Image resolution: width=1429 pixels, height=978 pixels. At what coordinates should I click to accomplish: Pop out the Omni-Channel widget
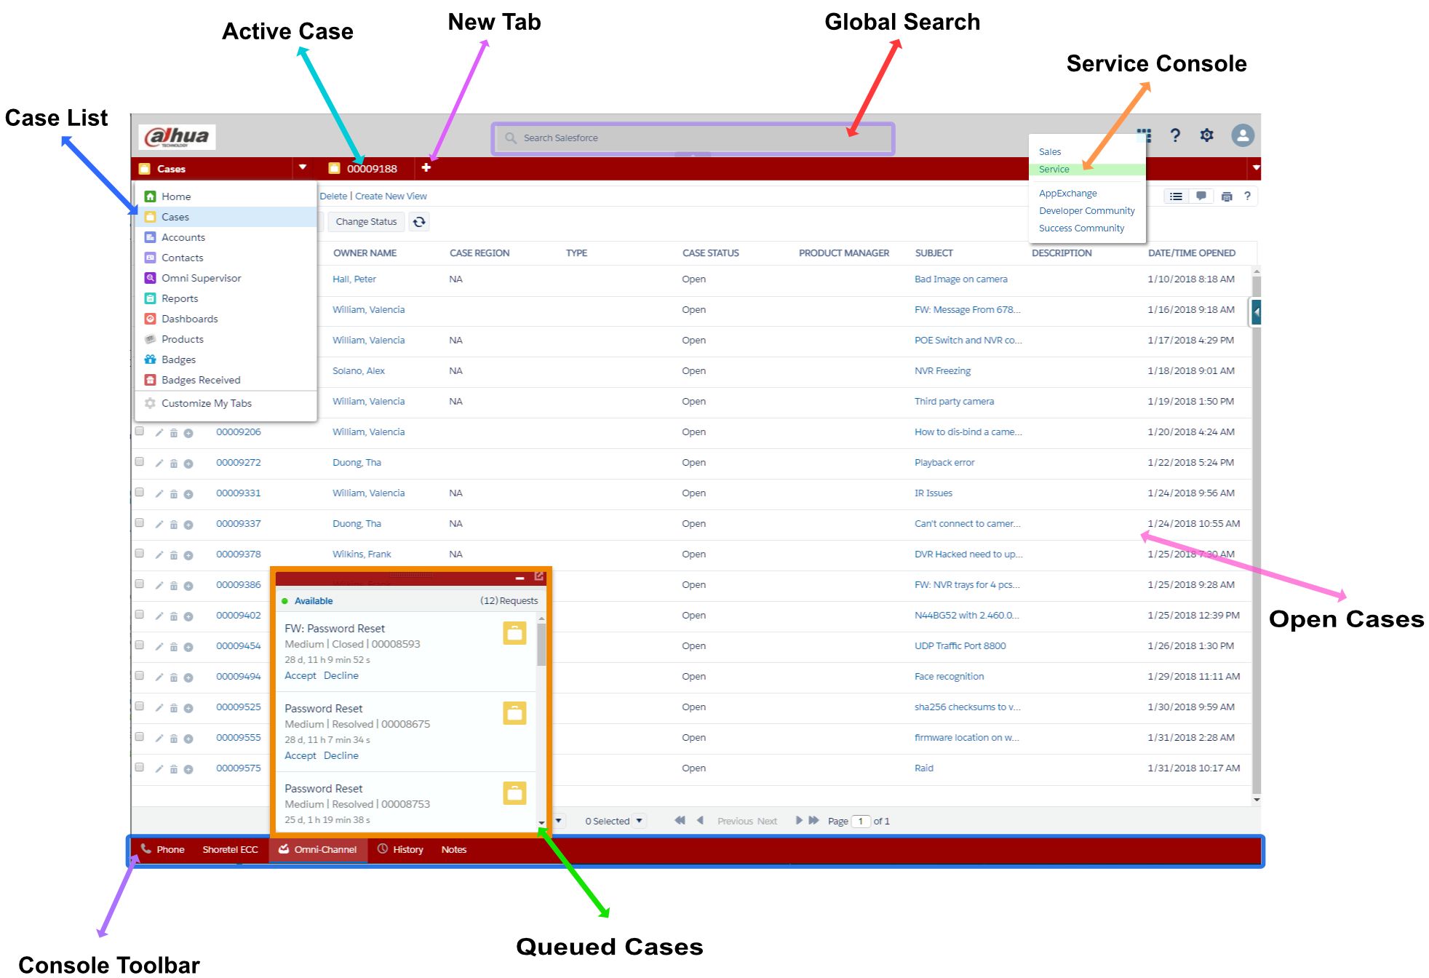pyautogui.click(x=539, y=576)
